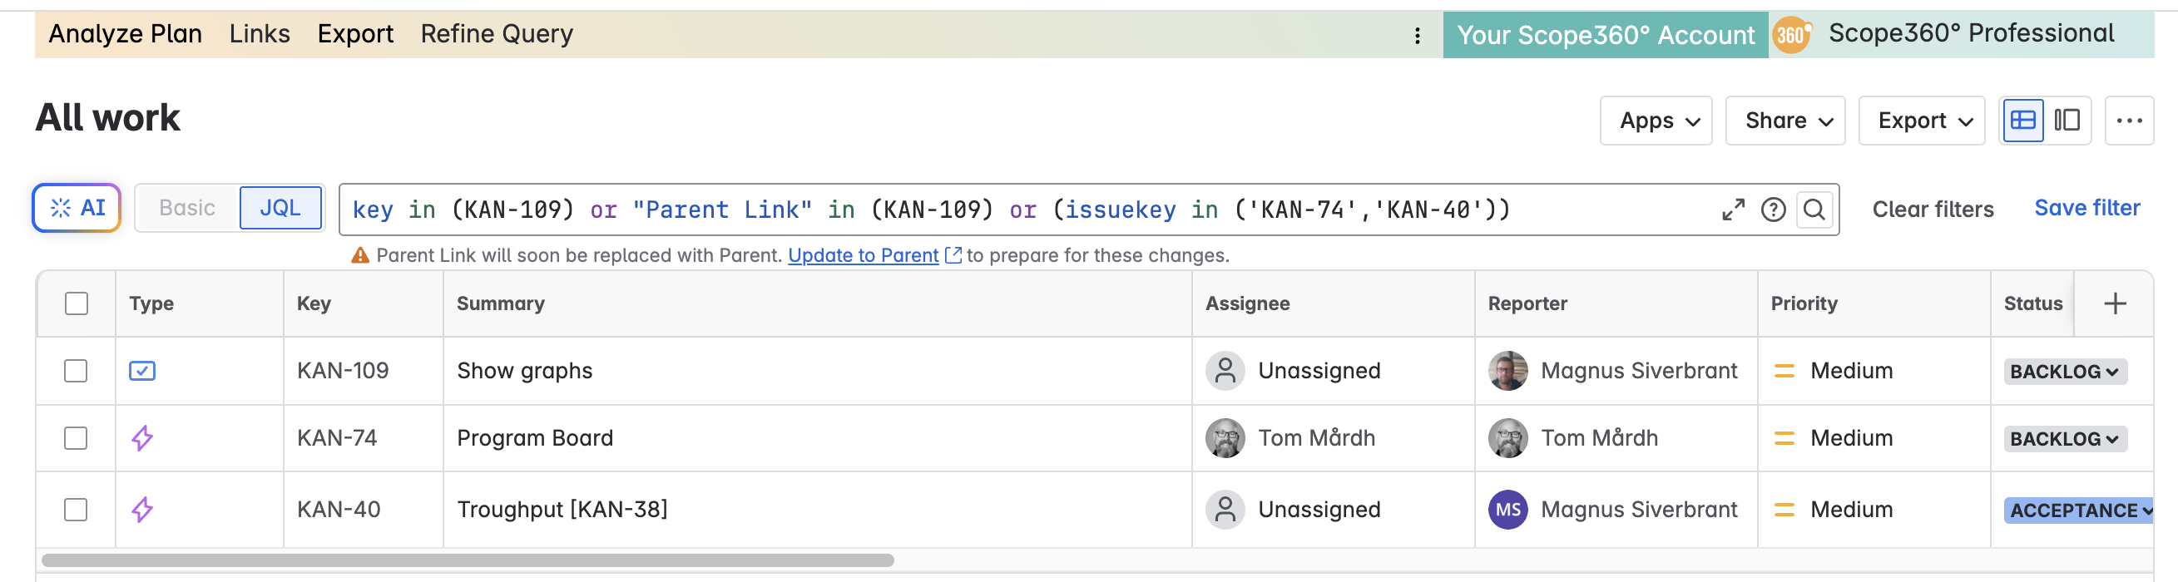Switch to list view layout icon
Image resolution: width=2178 pixels, height=582 pixels.
point(2022,121)
